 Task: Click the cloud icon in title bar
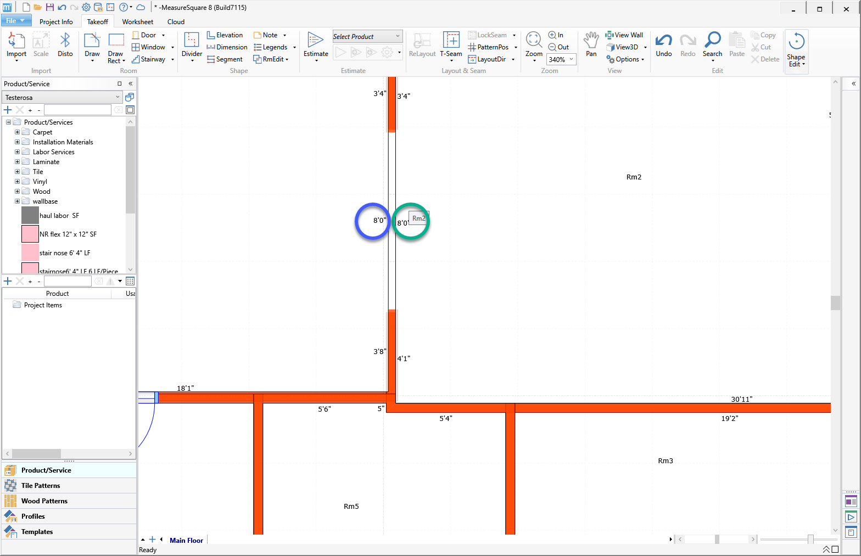[x=141, y=8]
